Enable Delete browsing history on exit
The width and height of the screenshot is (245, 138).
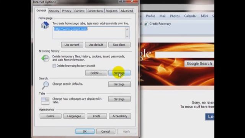pos(54,66)
